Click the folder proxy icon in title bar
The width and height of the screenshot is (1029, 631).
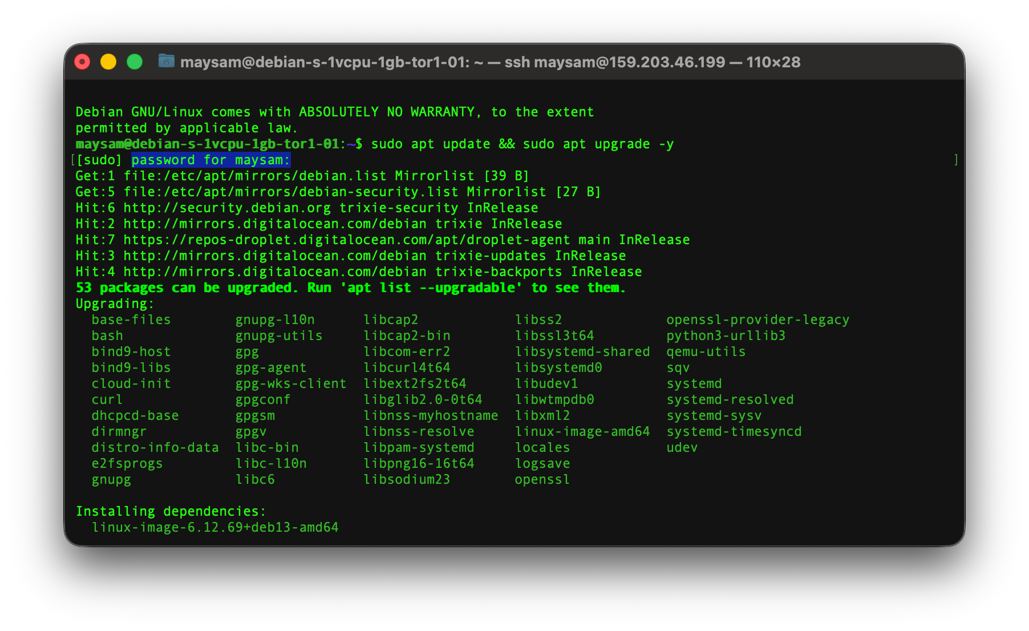coord(166,61)
